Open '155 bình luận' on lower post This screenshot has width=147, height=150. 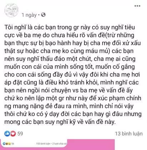pos(43,144)
